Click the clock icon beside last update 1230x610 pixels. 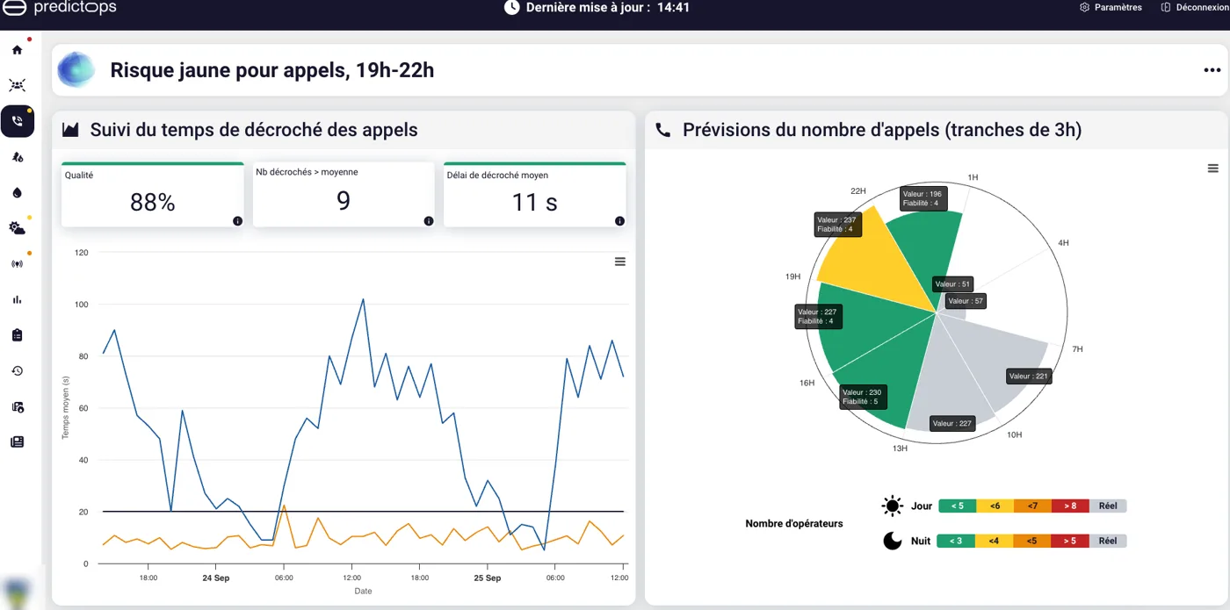point(512,7)
